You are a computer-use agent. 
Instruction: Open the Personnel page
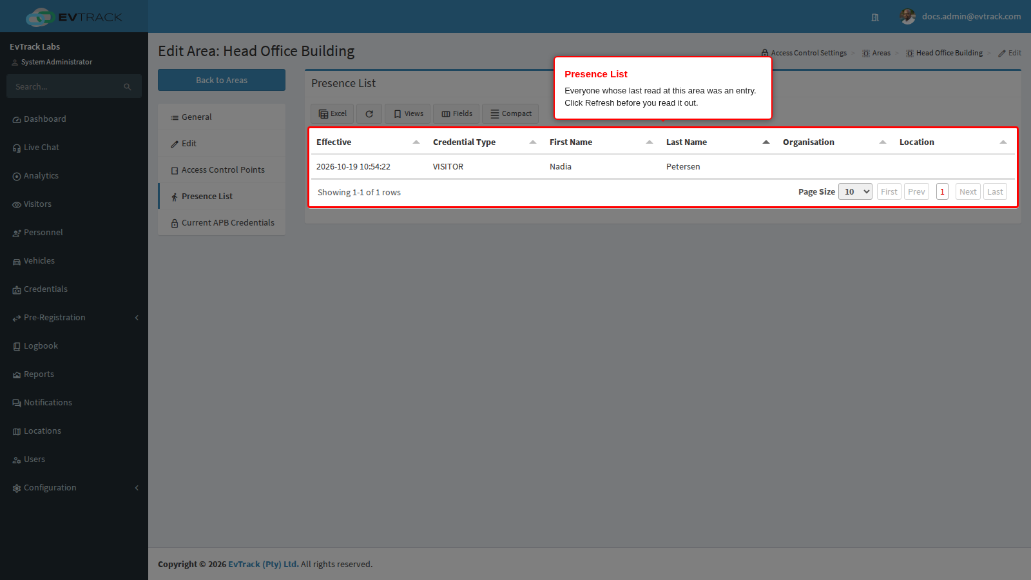pos(74,233)
